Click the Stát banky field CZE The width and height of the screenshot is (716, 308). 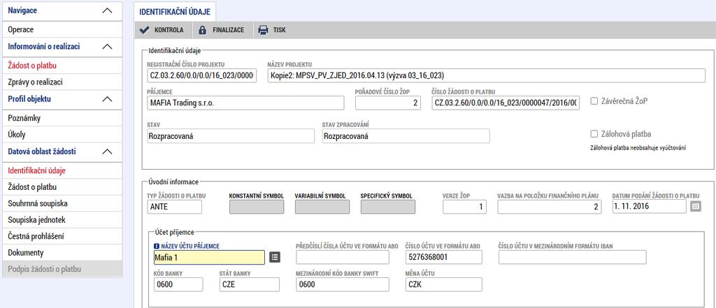[x=250, y=285]
